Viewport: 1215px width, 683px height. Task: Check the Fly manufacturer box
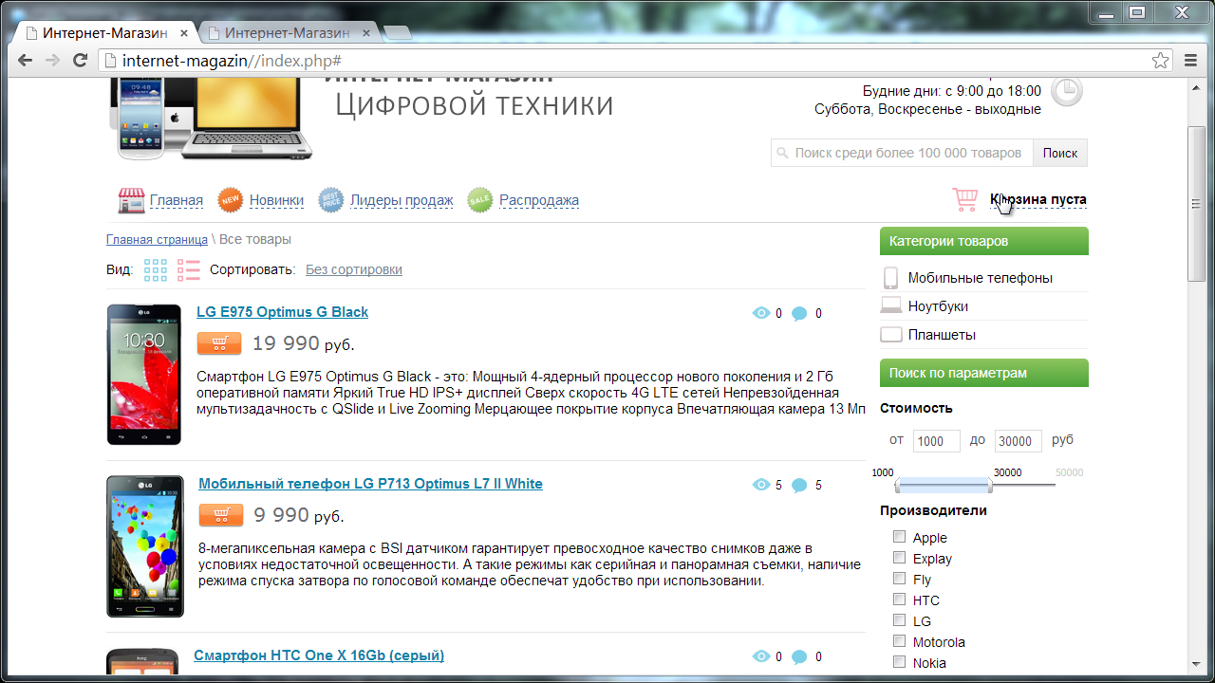click(x=900, y=579)
